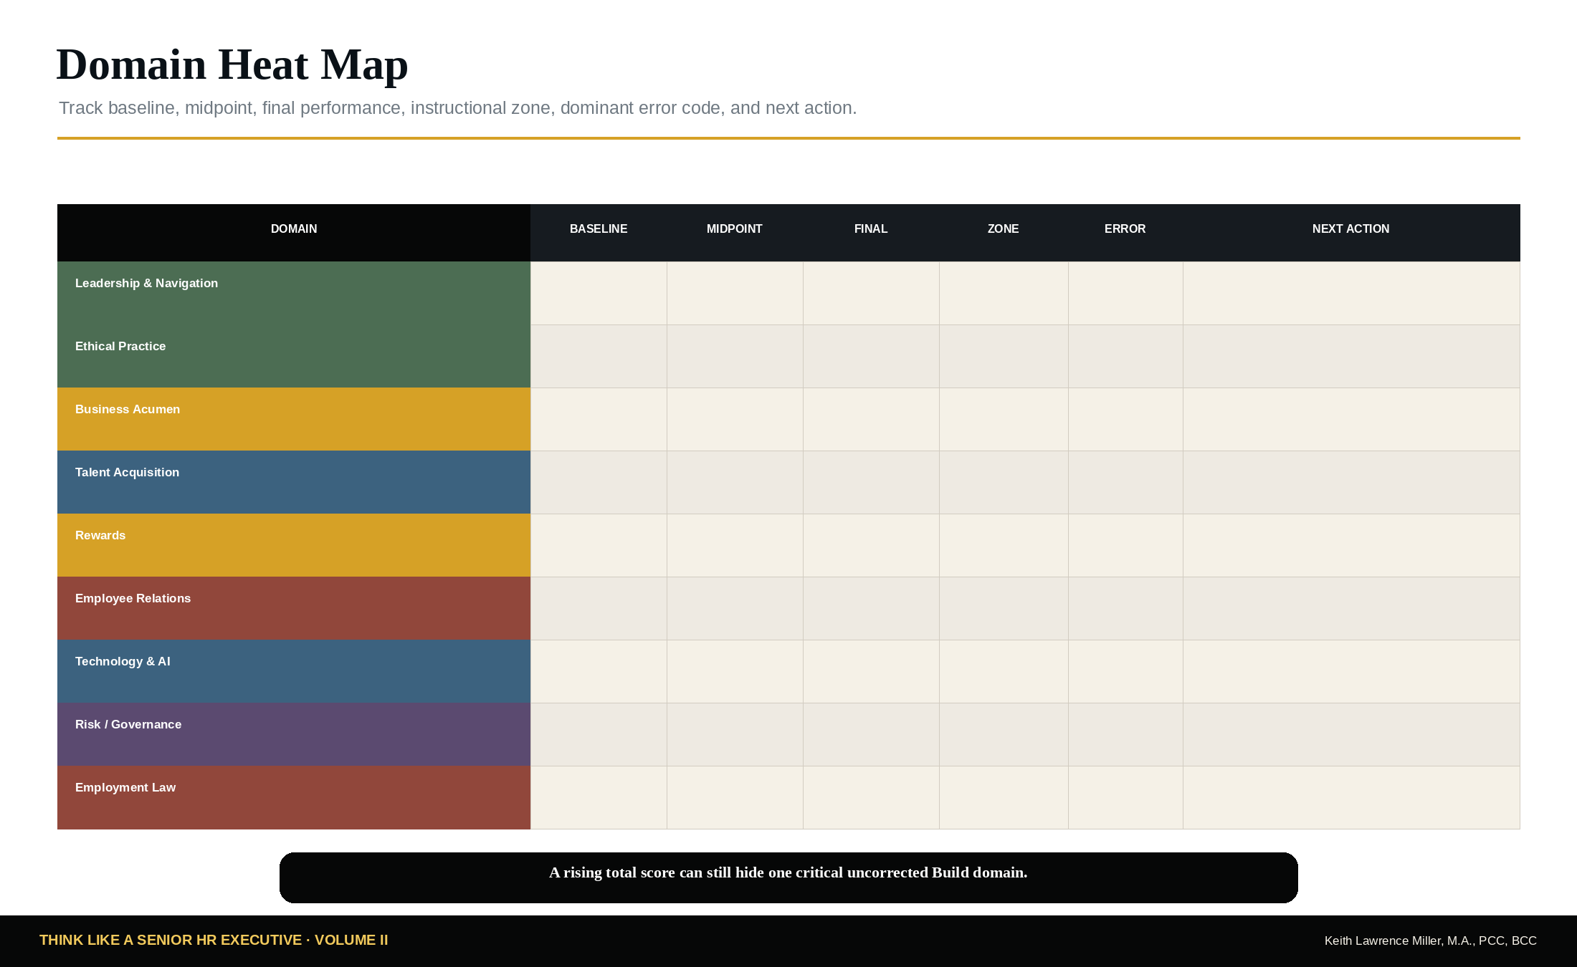Select the subtitle about tracking baseline performance
The image size is (1577, 967).
(457, 108)
